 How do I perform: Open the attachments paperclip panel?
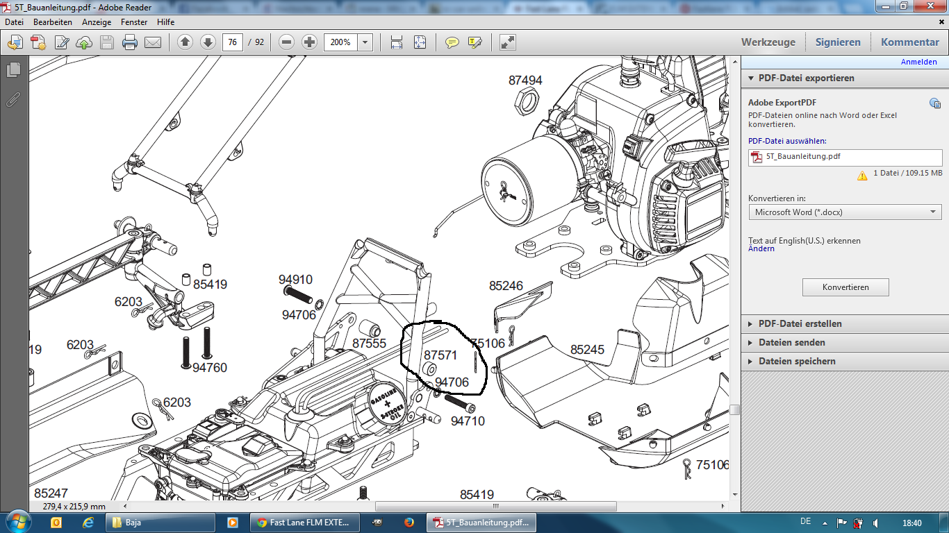coord(13,99)
